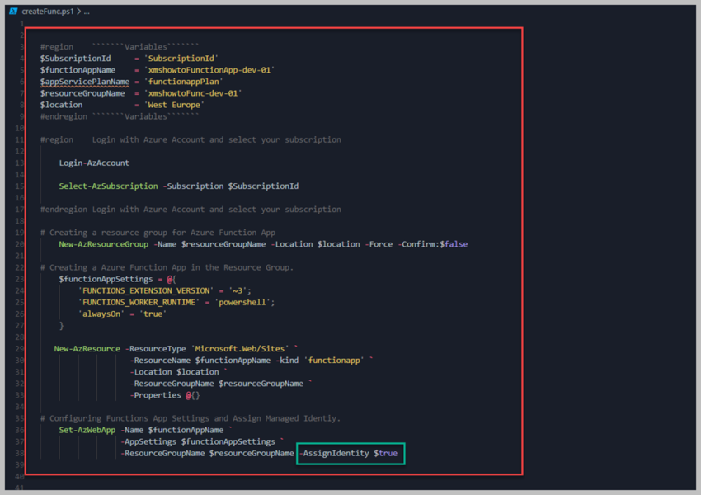Click 'FUNCTIONS_WORKER_RUNTIME' setting key
This screenshot has height=495, width=701.
click(x=146, y=302)
